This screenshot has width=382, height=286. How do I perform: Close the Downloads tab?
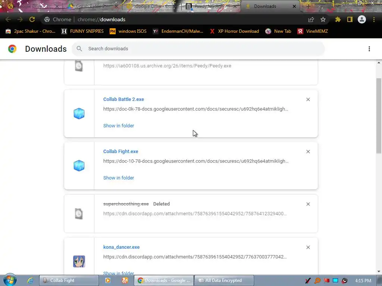(294, 6)
